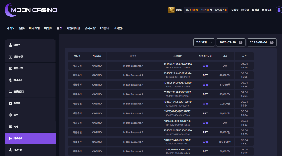
Task: Click the 45,000원 amount cell
Action: 225,94
